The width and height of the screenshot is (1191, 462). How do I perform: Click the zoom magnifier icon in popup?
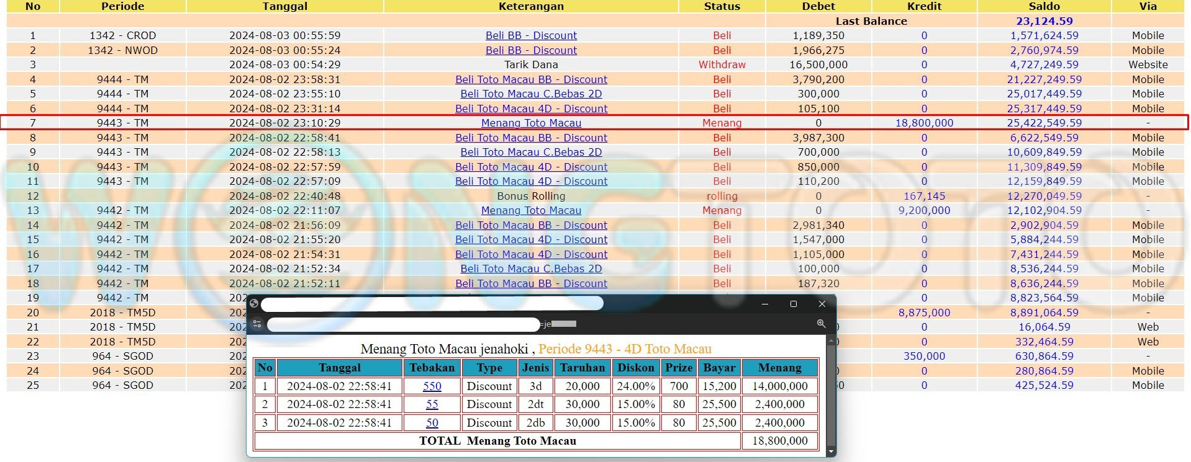(821, 324)
